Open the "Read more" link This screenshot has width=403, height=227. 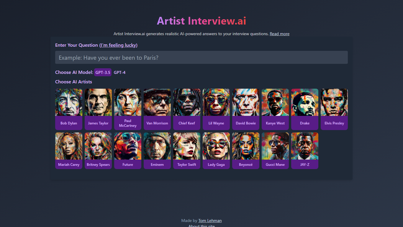pos(279,34)
